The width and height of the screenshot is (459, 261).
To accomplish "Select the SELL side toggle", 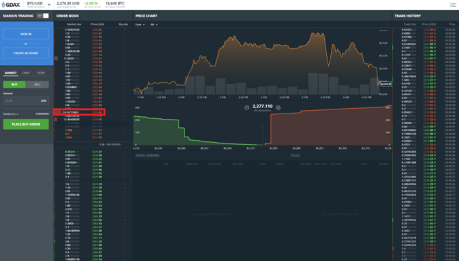I will [x=37, y=84].
